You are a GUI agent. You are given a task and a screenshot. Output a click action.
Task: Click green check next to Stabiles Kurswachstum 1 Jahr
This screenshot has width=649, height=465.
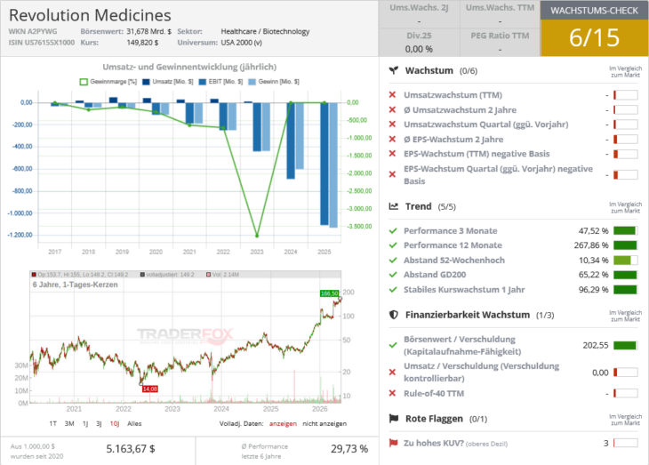393,290
